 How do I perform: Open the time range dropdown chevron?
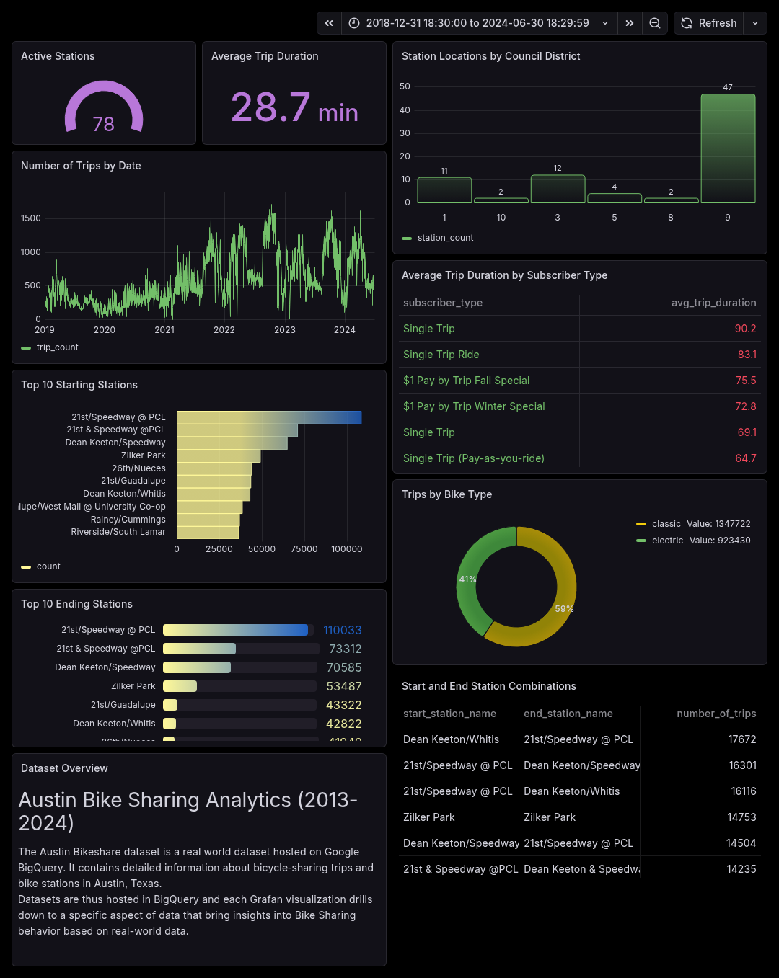tap(604, 22)
